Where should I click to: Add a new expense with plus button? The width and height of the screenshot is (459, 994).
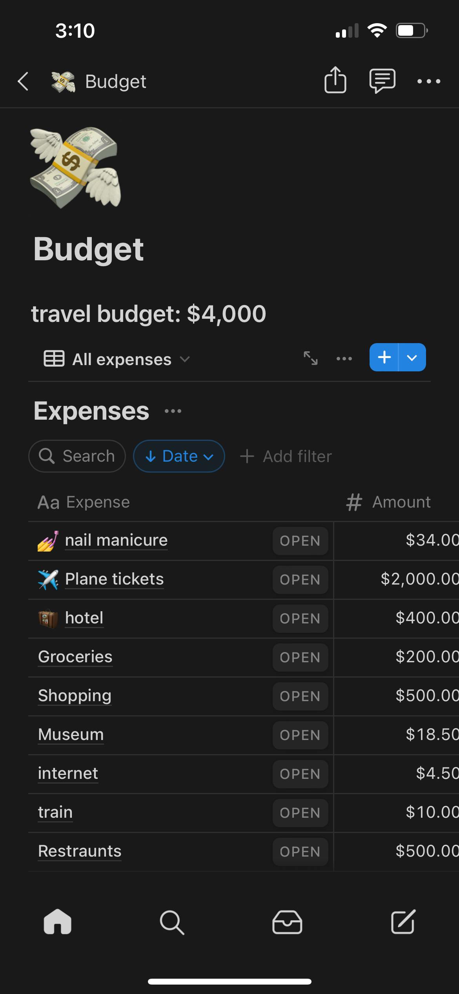tap(384, 358)
